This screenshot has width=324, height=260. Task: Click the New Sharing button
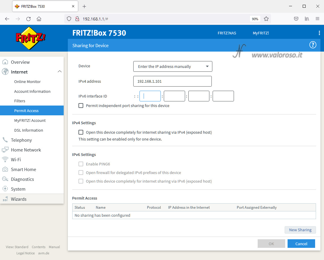click(x=300, y=230)
